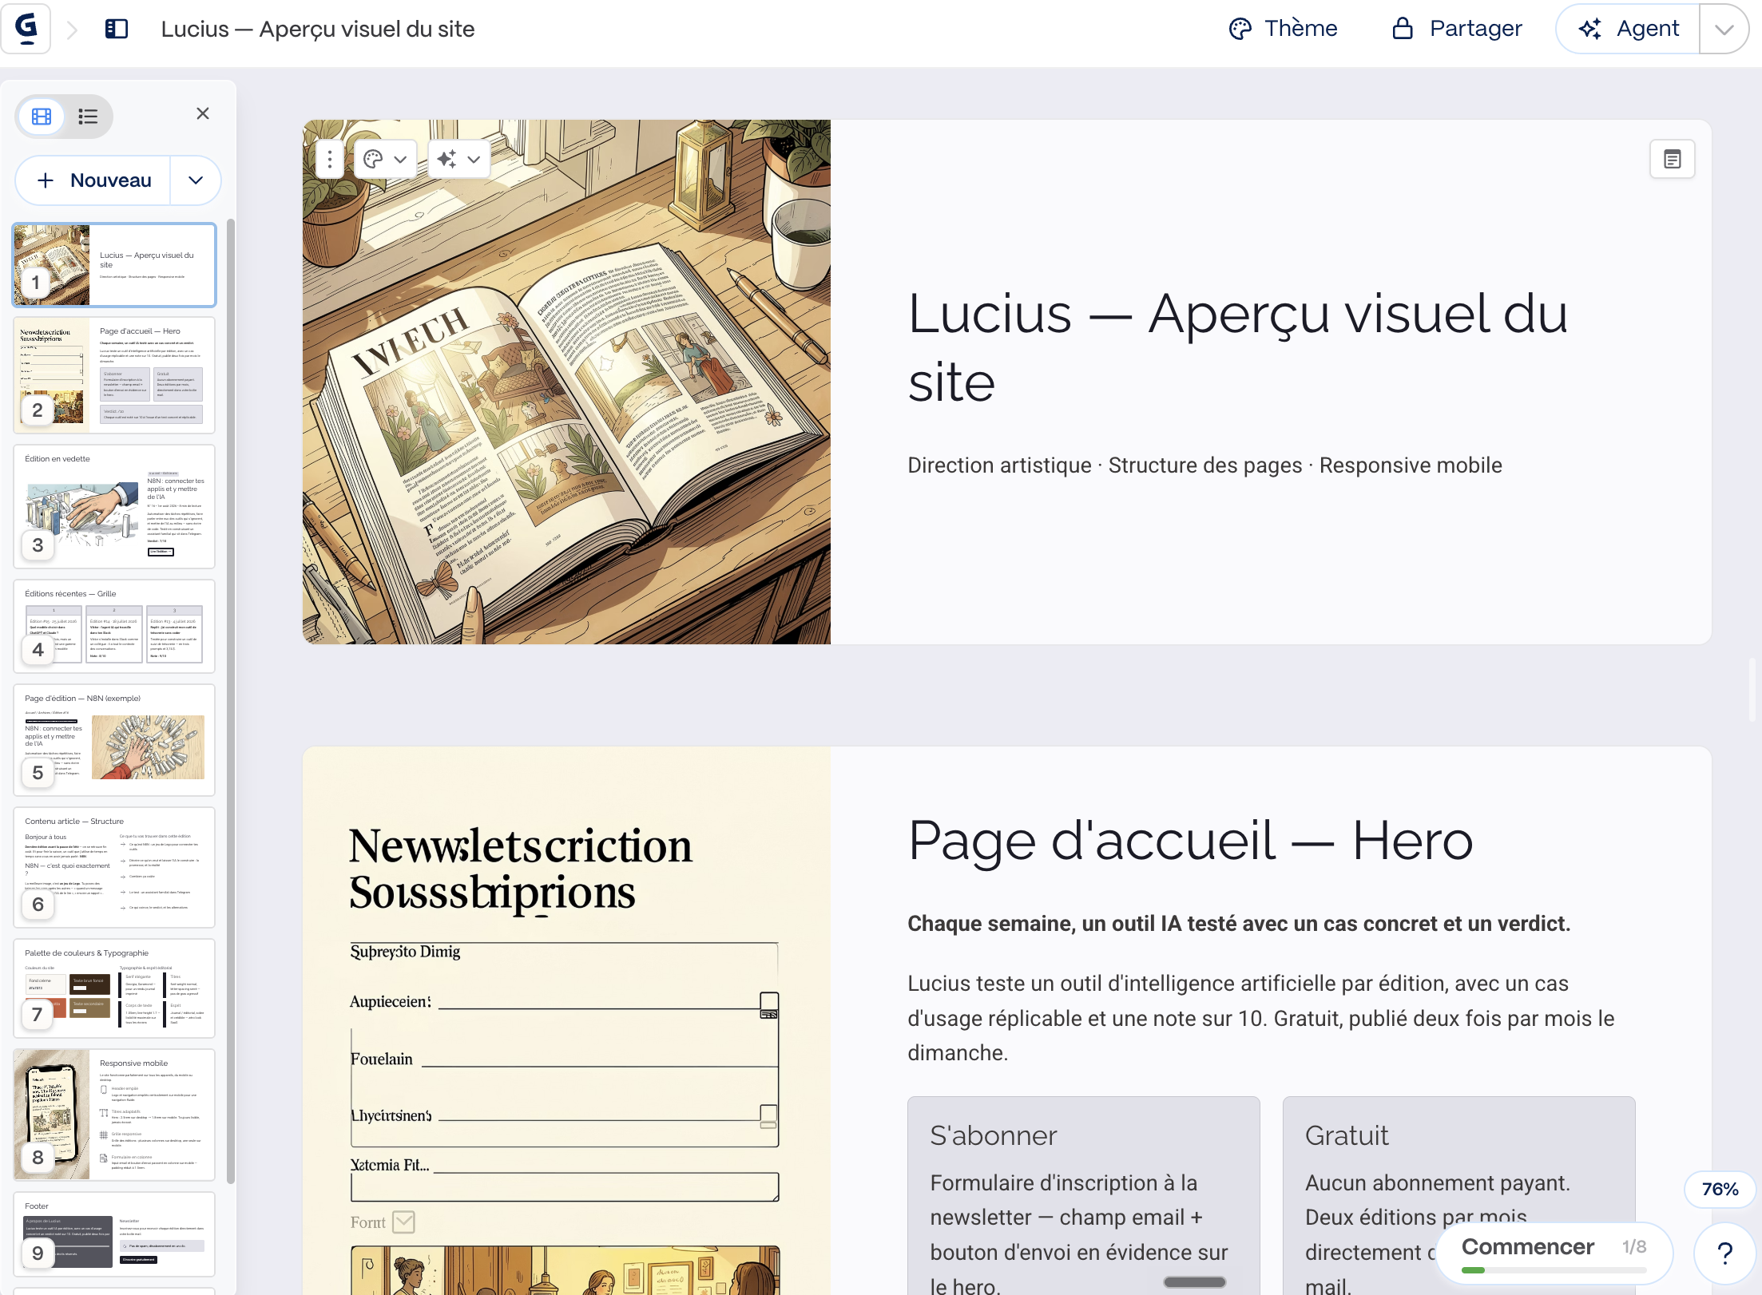Image resolution: width=1762 pixels, height=1295 pixels.
Task: Expand the Agent dropdown arrow
Action: (1724, 30)
